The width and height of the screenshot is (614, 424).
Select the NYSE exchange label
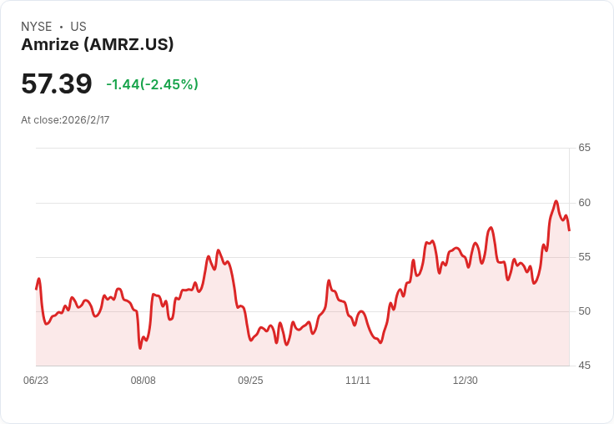coord(37,27)
